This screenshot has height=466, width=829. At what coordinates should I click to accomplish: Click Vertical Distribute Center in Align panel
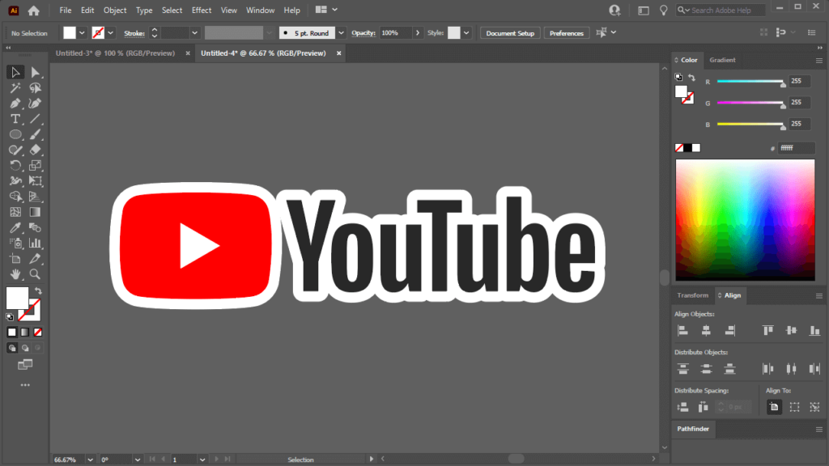click(x=706, y=368)
